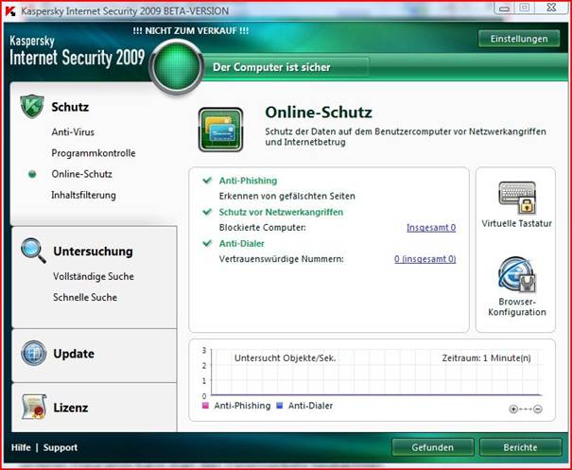This screenshot has width=572, height=470.
Task: Click 'Zeitraum: 1 Minute(n)' text
Action: (486, 358)
